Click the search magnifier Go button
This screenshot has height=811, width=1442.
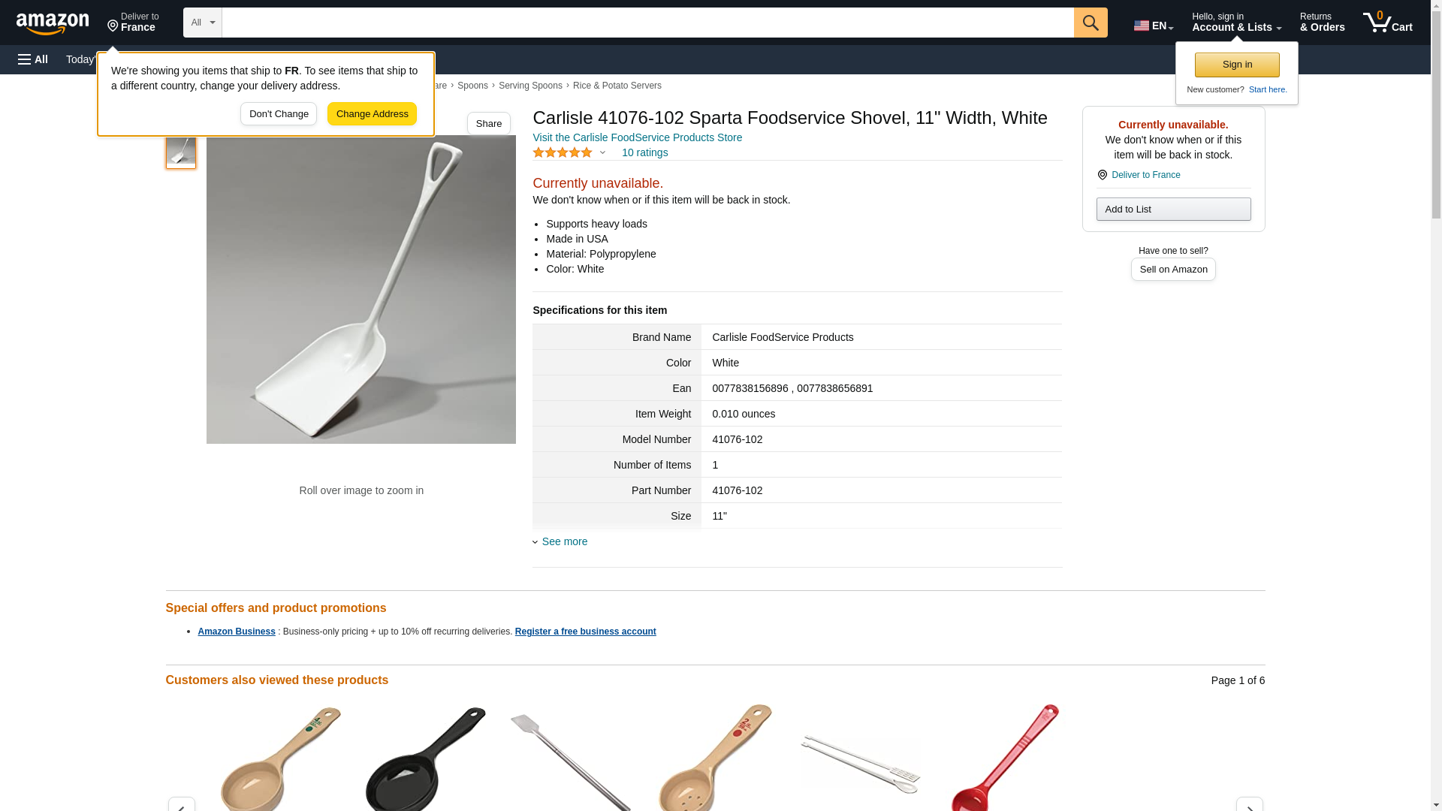[x=1091, y=23]
